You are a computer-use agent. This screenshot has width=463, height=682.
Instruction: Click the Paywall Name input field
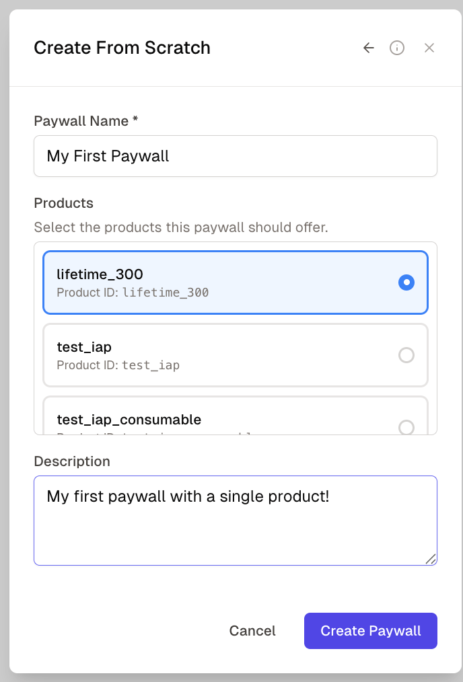236,156
